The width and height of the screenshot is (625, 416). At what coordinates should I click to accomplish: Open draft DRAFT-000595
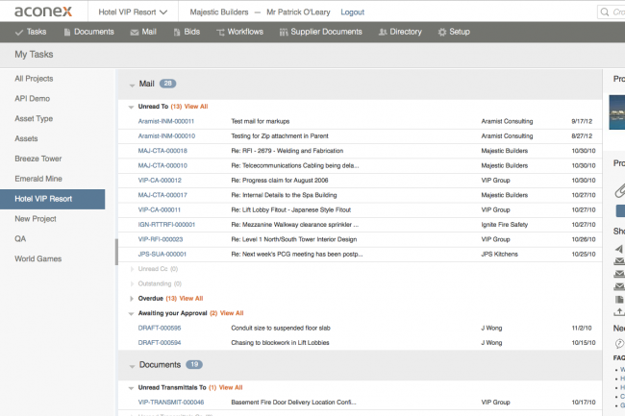160,328
